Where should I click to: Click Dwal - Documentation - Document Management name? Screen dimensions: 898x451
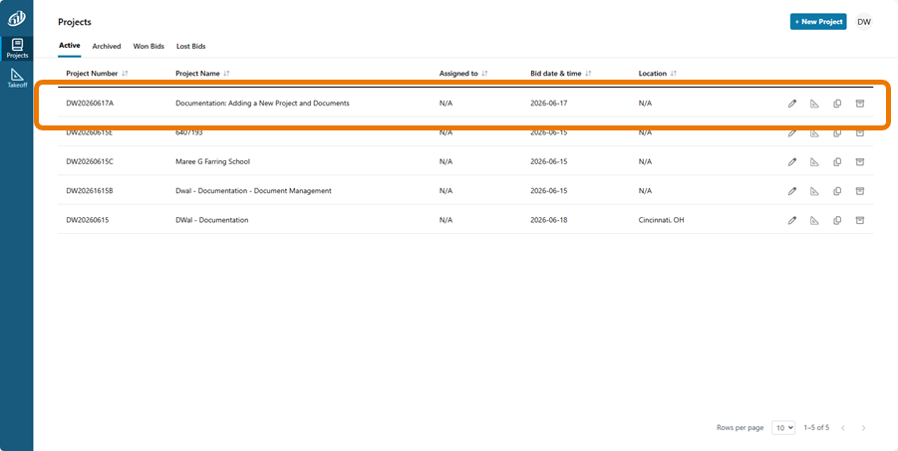(253, 190)
